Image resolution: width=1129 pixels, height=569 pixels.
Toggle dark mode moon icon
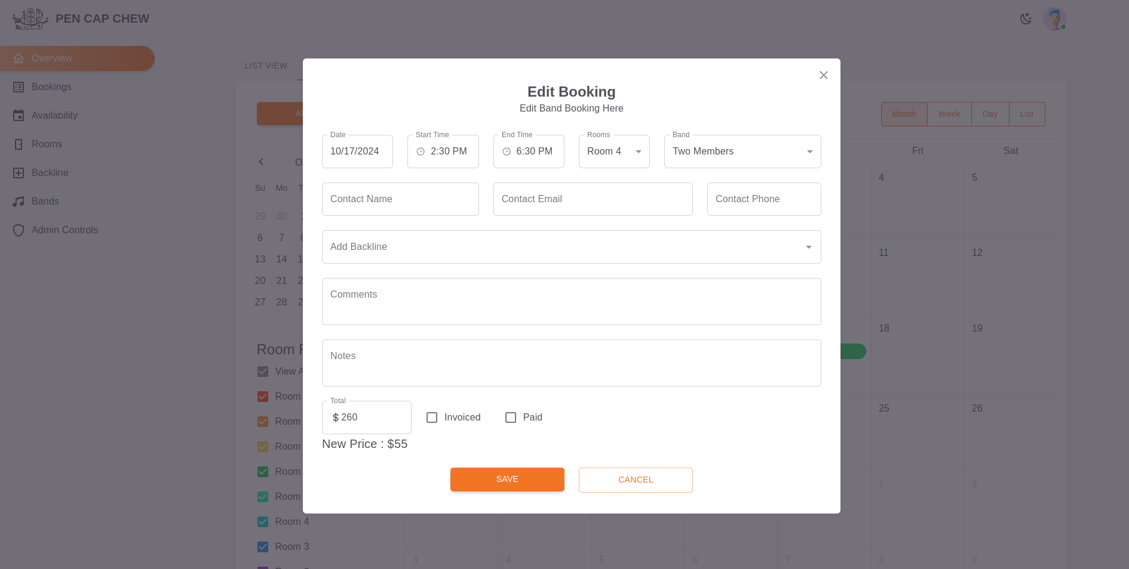click(x=1026, y=18)
